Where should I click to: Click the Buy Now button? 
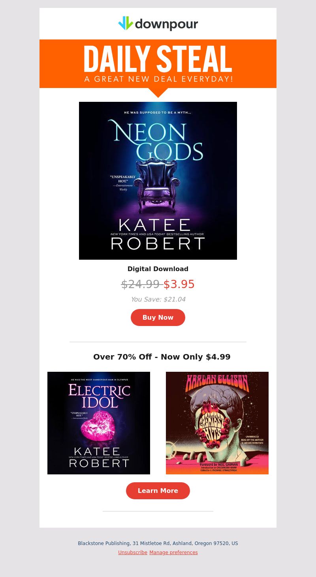[158, 317]
